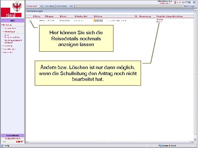Screen dimensions: 198x148
Task: Click the DVT logo in sidebar footer
Action: click(20, 142)
